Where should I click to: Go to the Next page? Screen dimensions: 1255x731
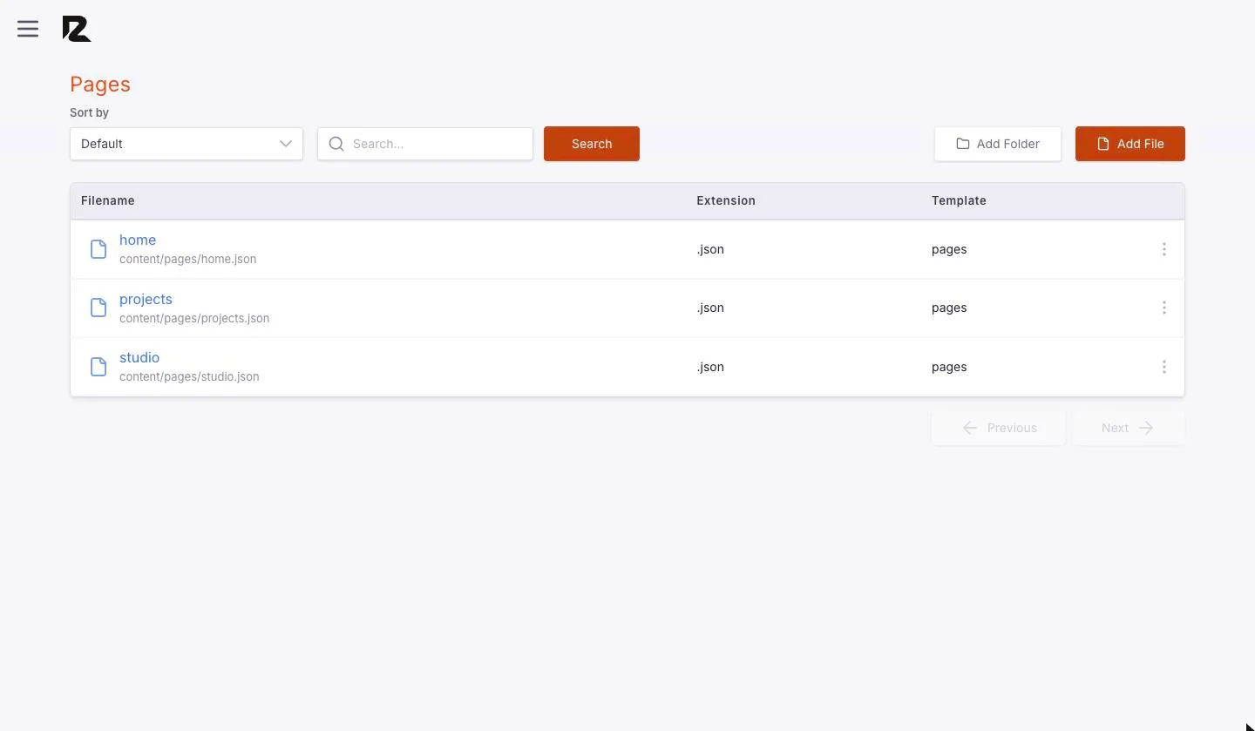pos(1129,428)
